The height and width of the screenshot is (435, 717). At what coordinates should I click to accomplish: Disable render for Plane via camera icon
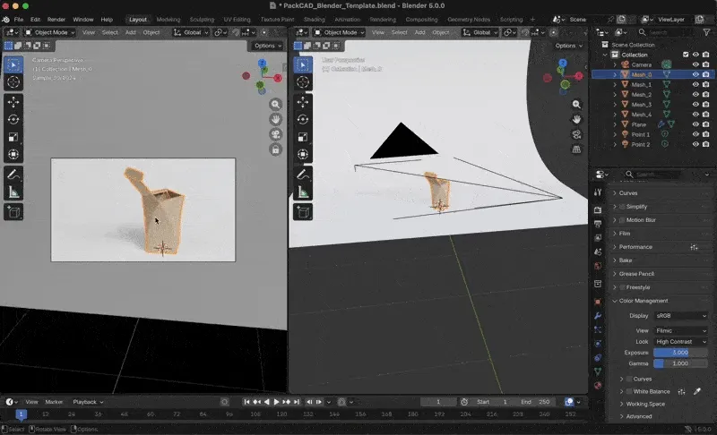pyautogui.click(x=706, y=124)
